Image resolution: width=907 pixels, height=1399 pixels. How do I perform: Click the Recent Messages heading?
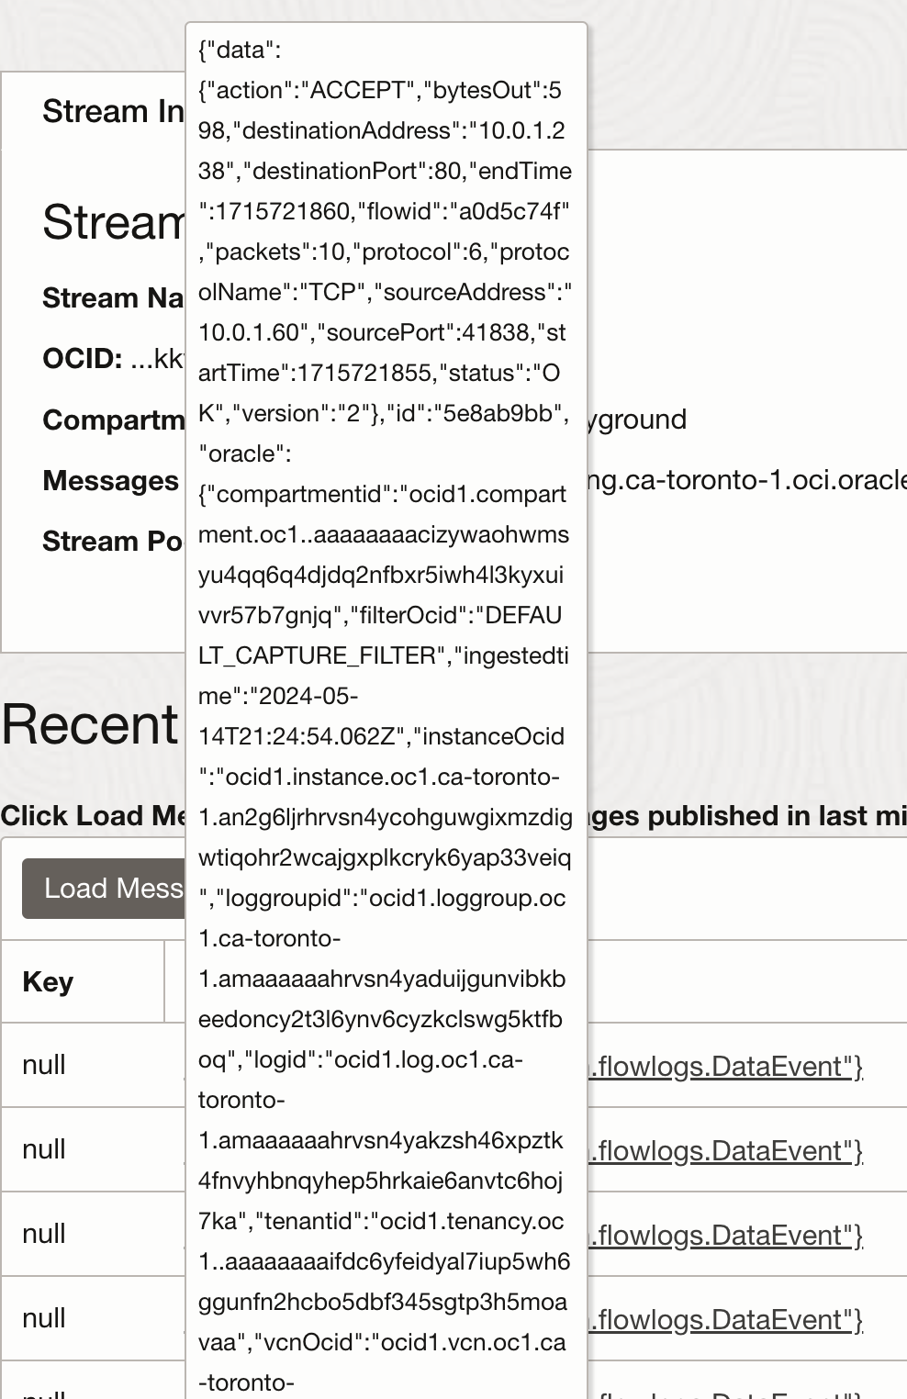(x=91, y=724)
